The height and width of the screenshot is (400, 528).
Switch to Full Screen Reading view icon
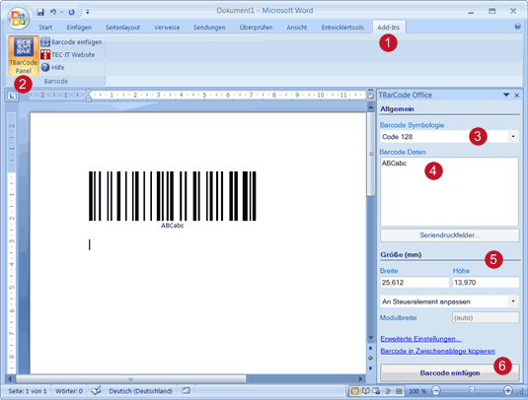pyautogui.click(x=366, y=391)
